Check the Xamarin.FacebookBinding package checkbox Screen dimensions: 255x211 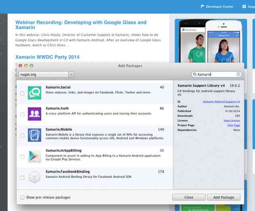(22, 178)
